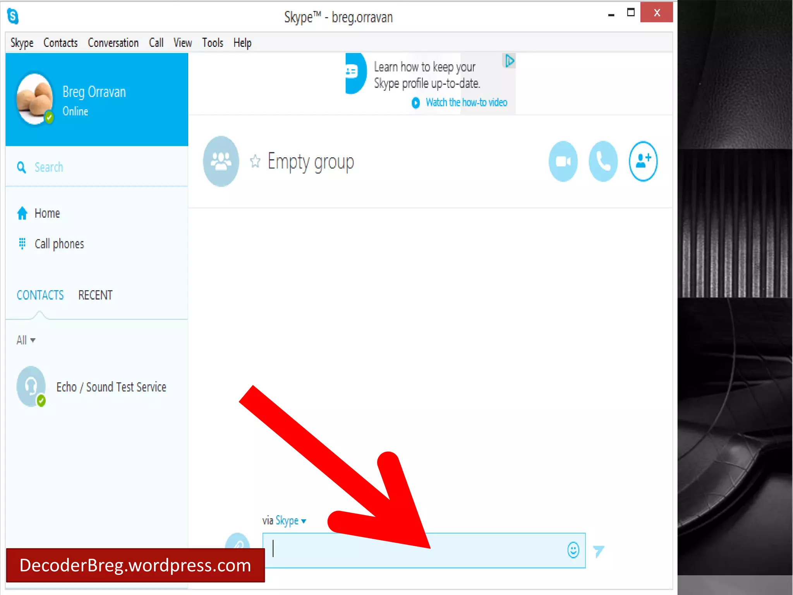Open the Tools menu
Viewport: 793px width, 595px height.
coord(213,43)
